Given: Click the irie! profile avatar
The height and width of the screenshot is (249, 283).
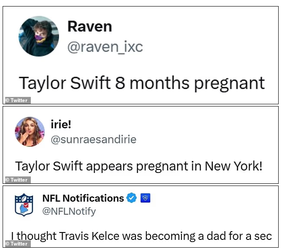Looking at the screenshot, I should [x=30, y=132].
